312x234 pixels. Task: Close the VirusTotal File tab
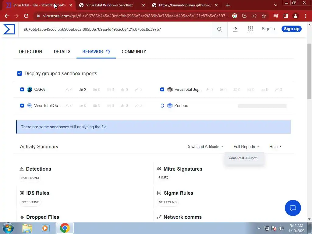point(71,5)
